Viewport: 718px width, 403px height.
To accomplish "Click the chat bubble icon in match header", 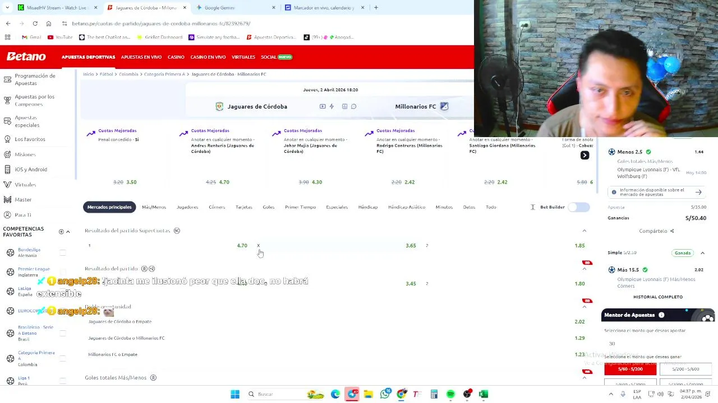I will (353, 106).
